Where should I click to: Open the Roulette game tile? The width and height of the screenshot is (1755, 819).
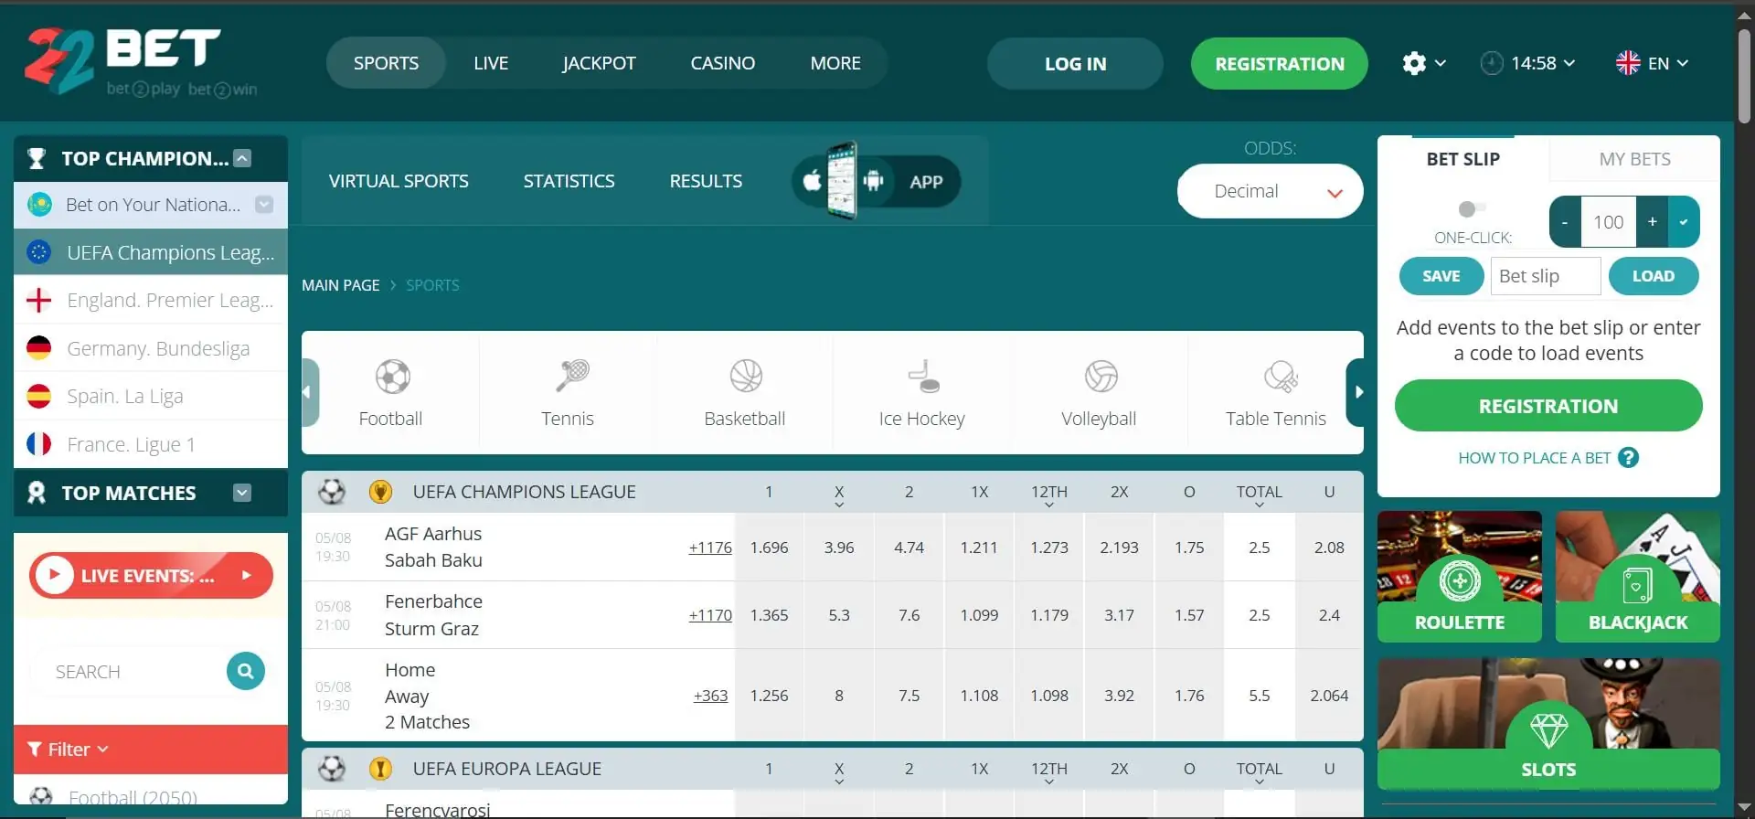(x=1459, y=577)
